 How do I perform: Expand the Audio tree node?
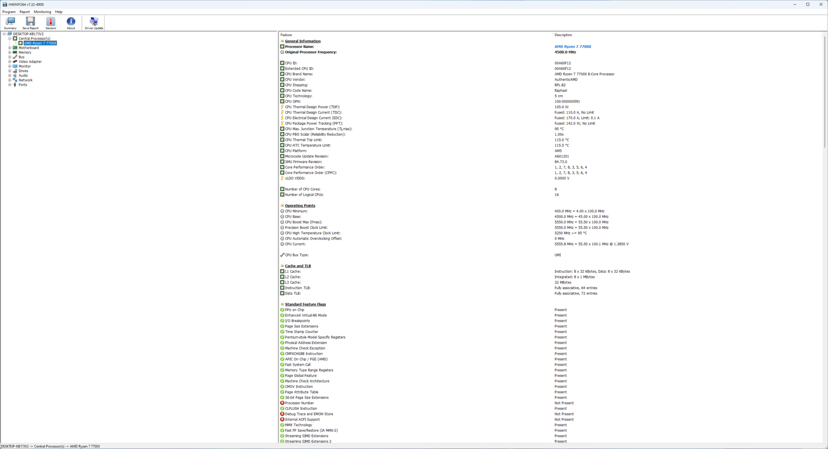pos(9,75)
